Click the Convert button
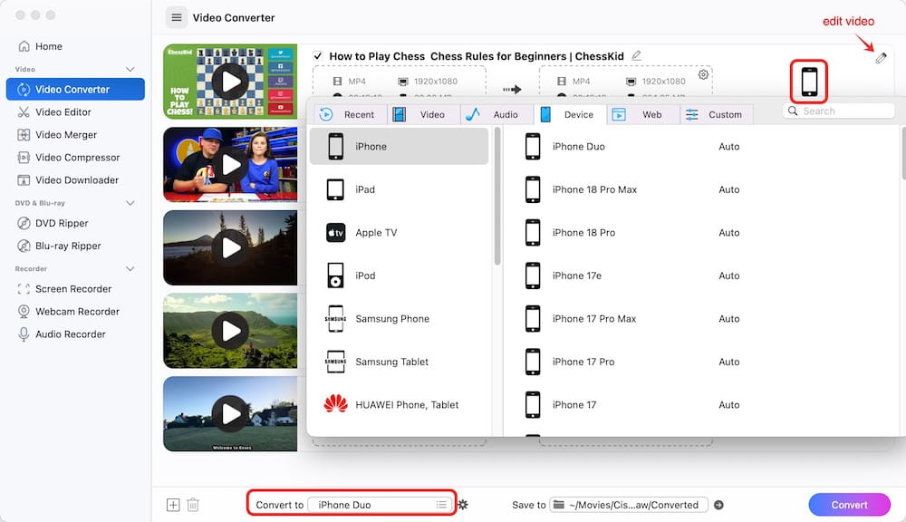The width and height of the screenshot is (906, 522). [x=850, y=505]
